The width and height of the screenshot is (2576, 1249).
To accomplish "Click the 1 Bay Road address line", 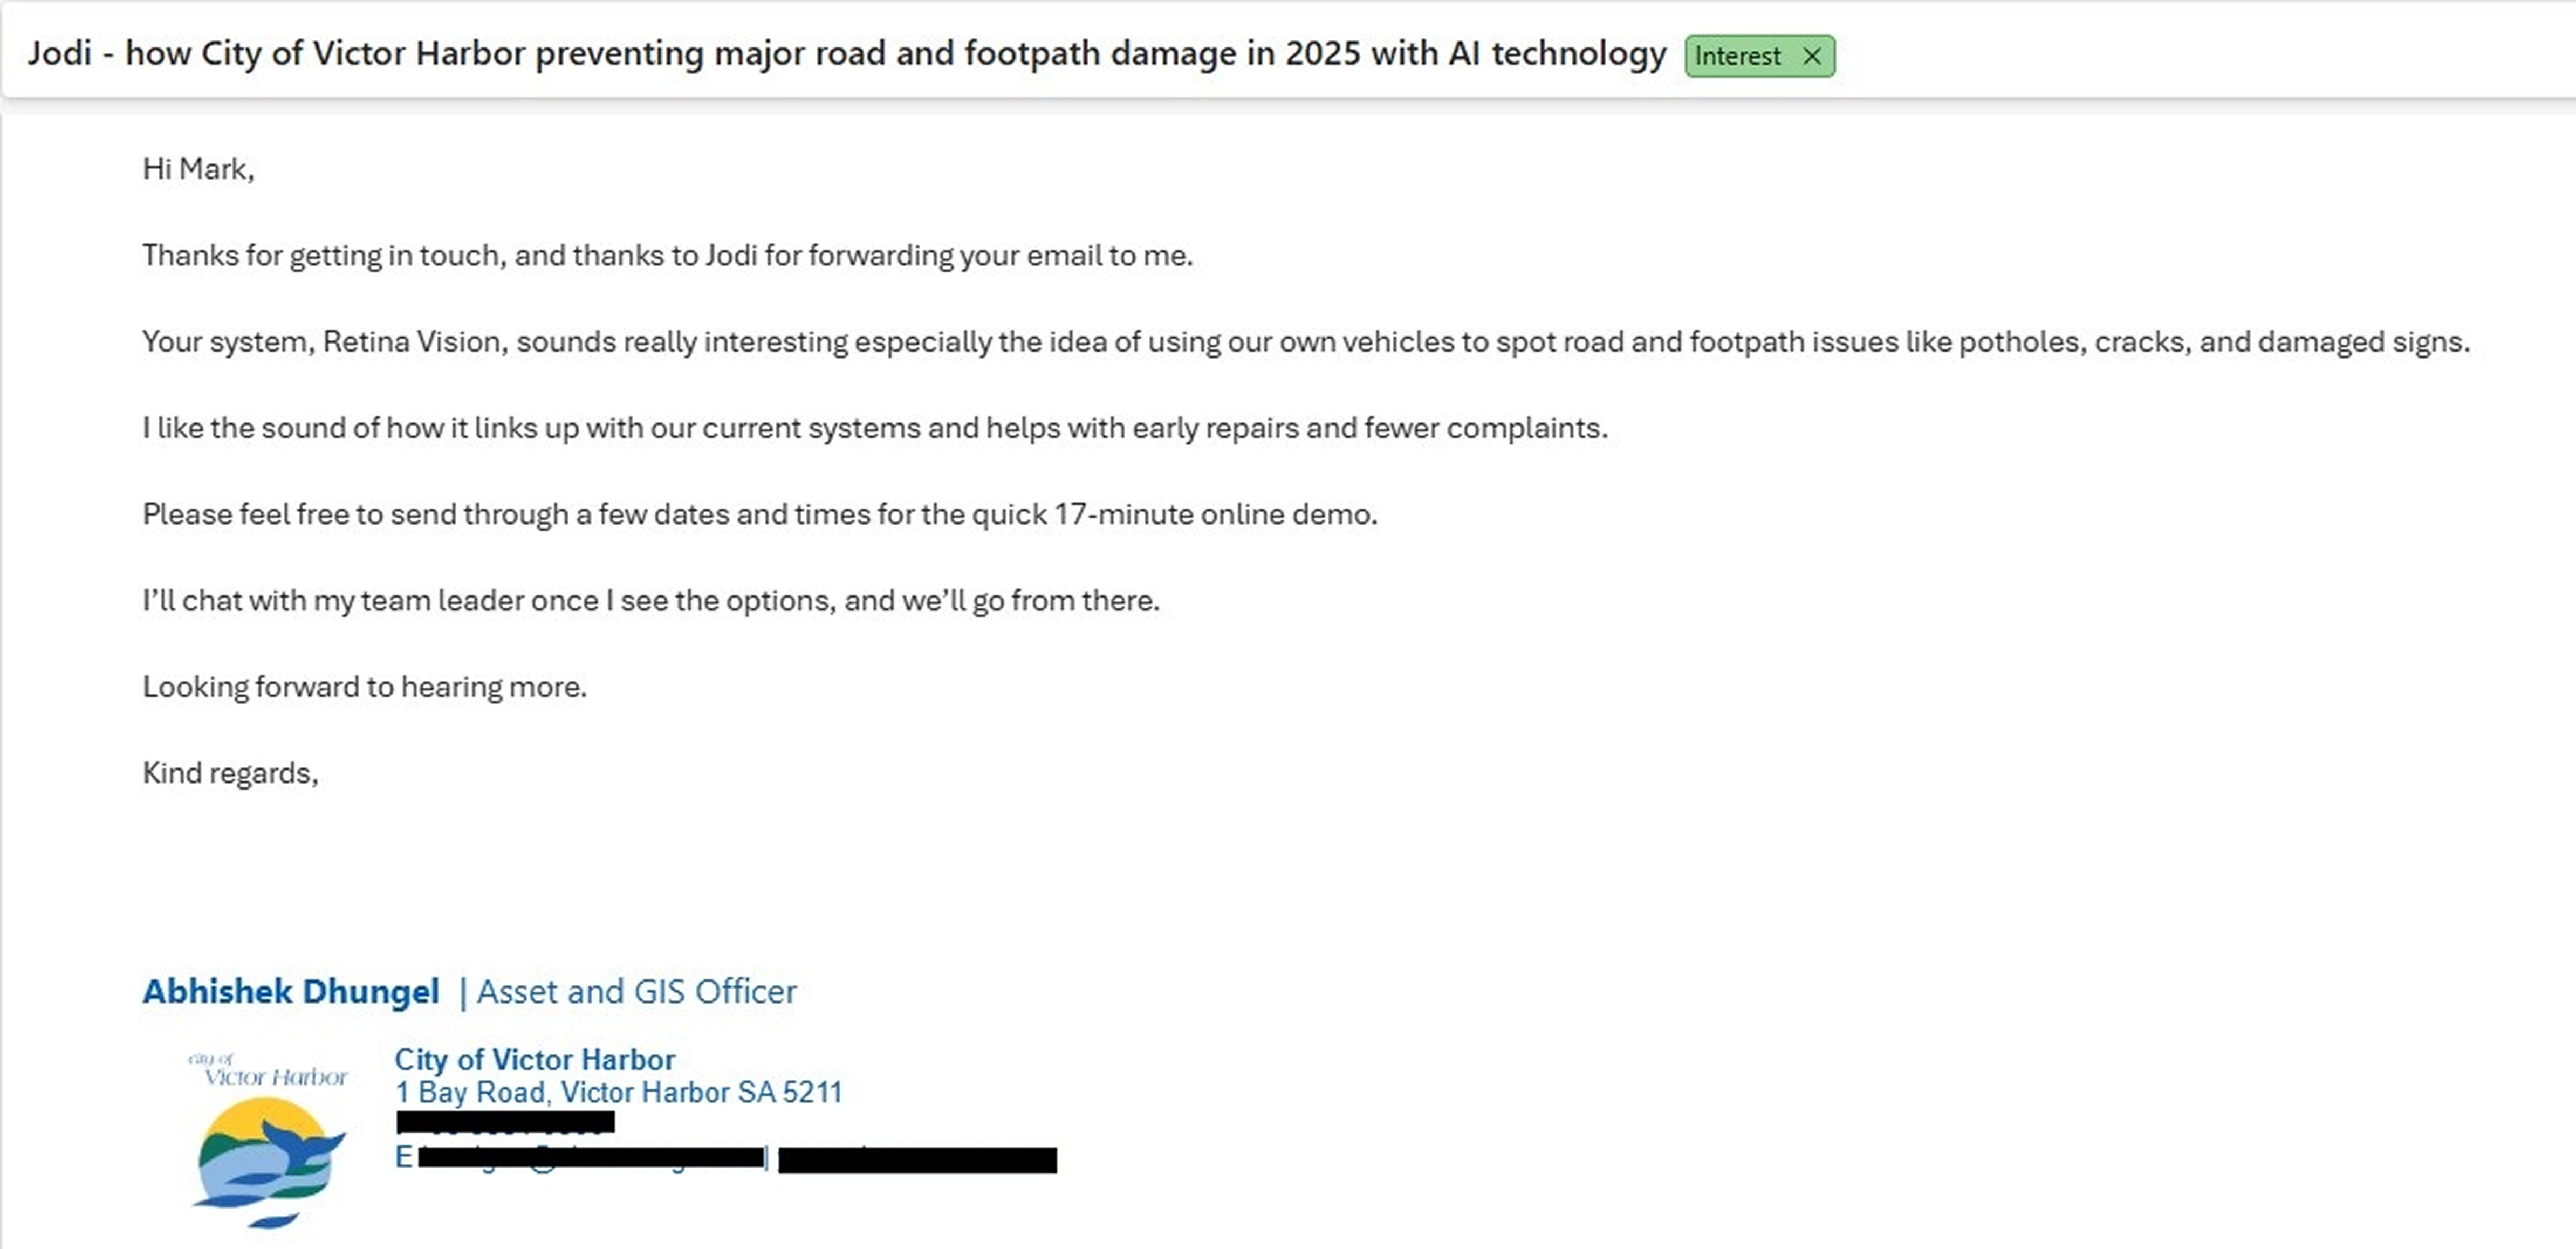I will coord(618,1093).
